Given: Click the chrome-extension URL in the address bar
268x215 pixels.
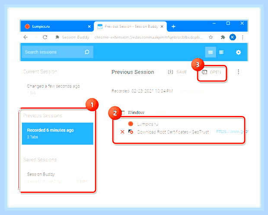Looking at the screenshot, I should (x=149, y=37).
